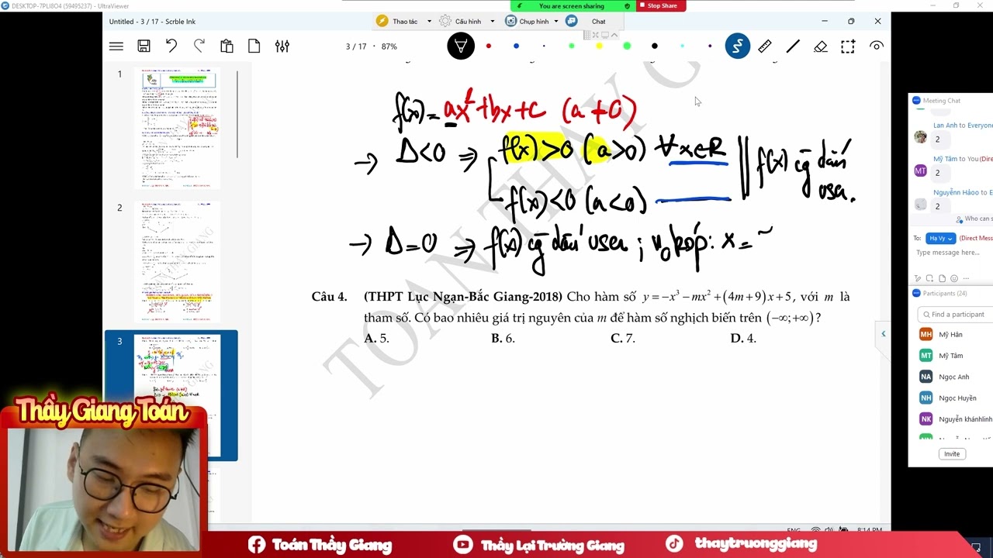993x558 pixels.
Task: Choose chat recipient Hạ Vy dropdown
Action: 939,239
